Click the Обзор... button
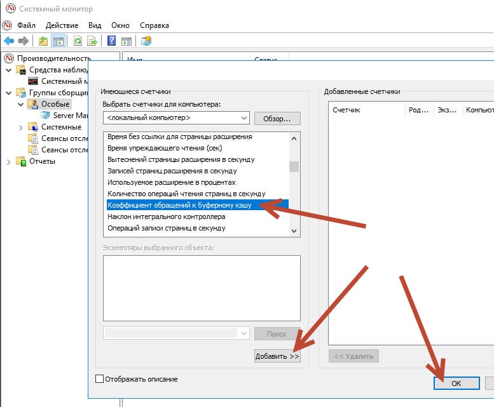 277,118
